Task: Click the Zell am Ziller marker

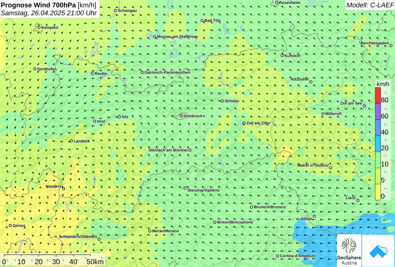Action: pos(244,123)
